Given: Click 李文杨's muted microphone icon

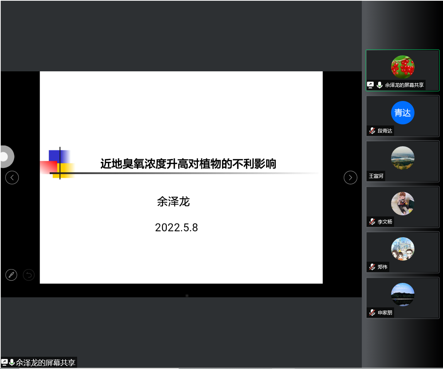Looking at the screenshot, I should [x=372, y=222].
